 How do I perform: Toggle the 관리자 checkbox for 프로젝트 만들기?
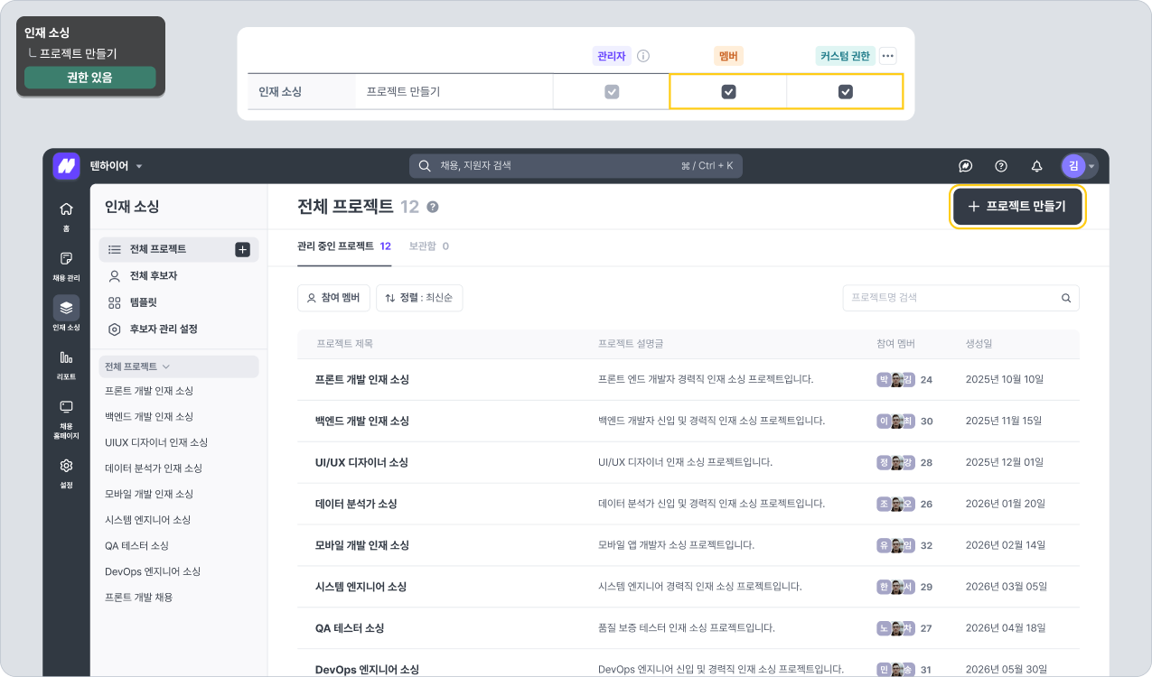pos(612,92)
